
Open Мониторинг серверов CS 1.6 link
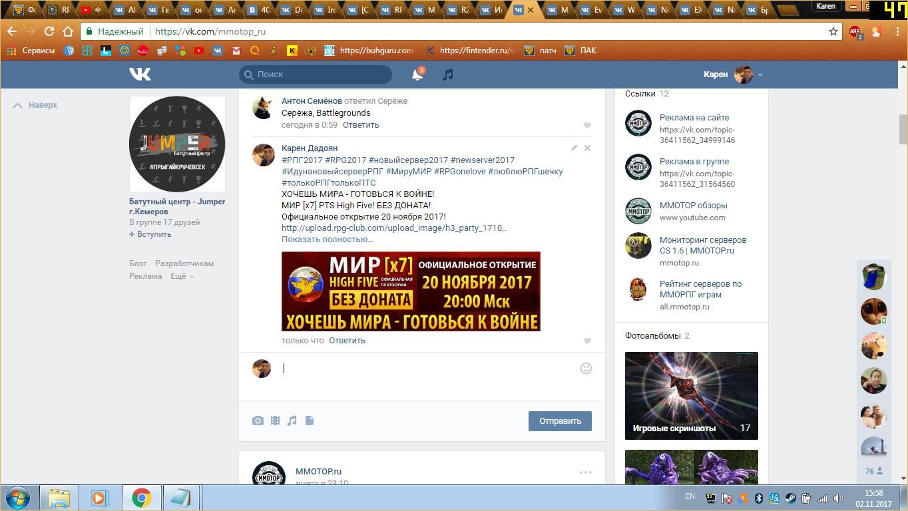(703, 245)
